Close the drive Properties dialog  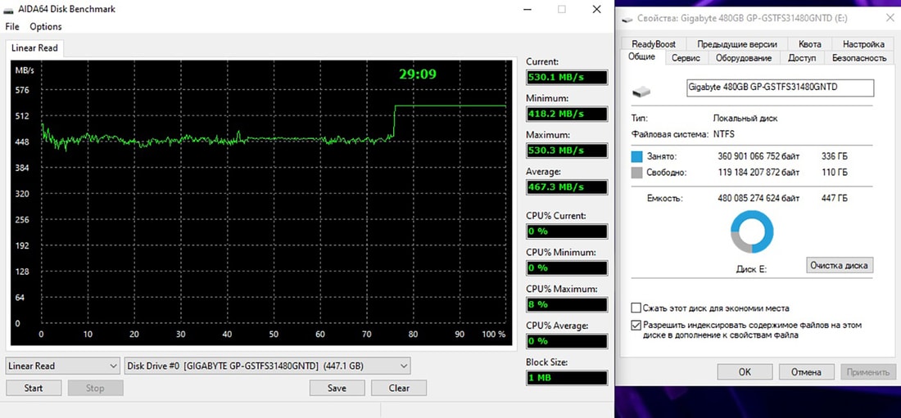pos(890,17)
